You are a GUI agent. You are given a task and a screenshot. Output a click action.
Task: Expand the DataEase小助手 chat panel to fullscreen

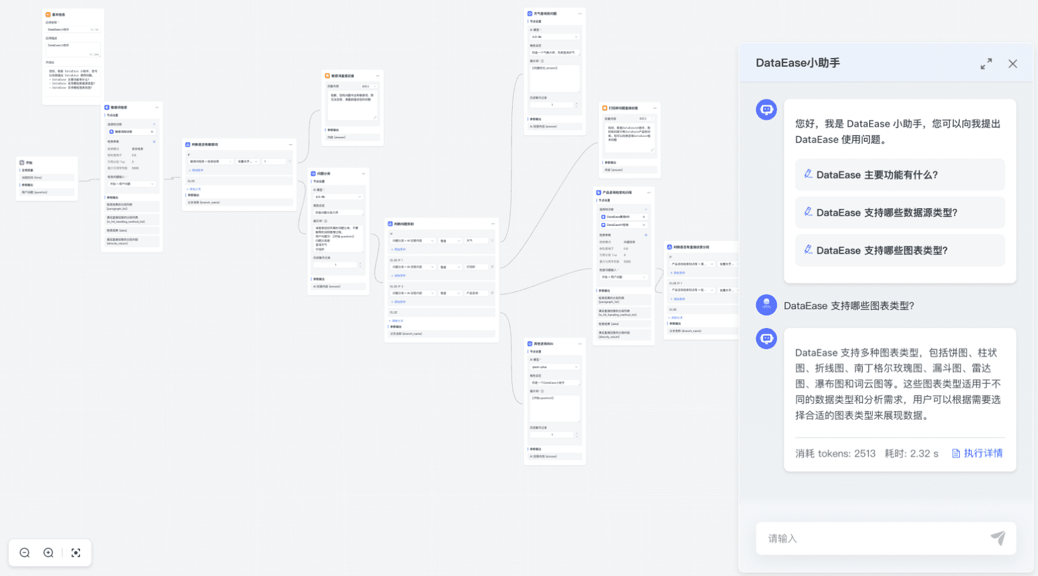pyautogui.click(x=986, y=64)
